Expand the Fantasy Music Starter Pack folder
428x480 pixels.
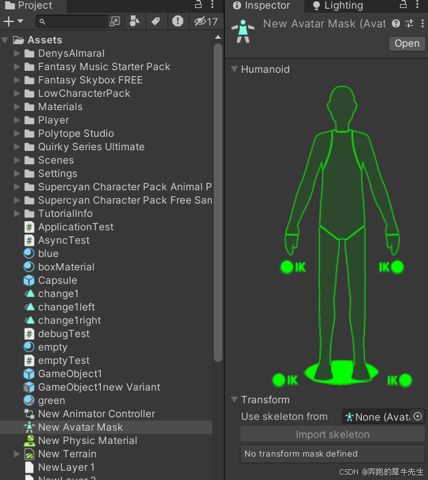tap(17, 67)
